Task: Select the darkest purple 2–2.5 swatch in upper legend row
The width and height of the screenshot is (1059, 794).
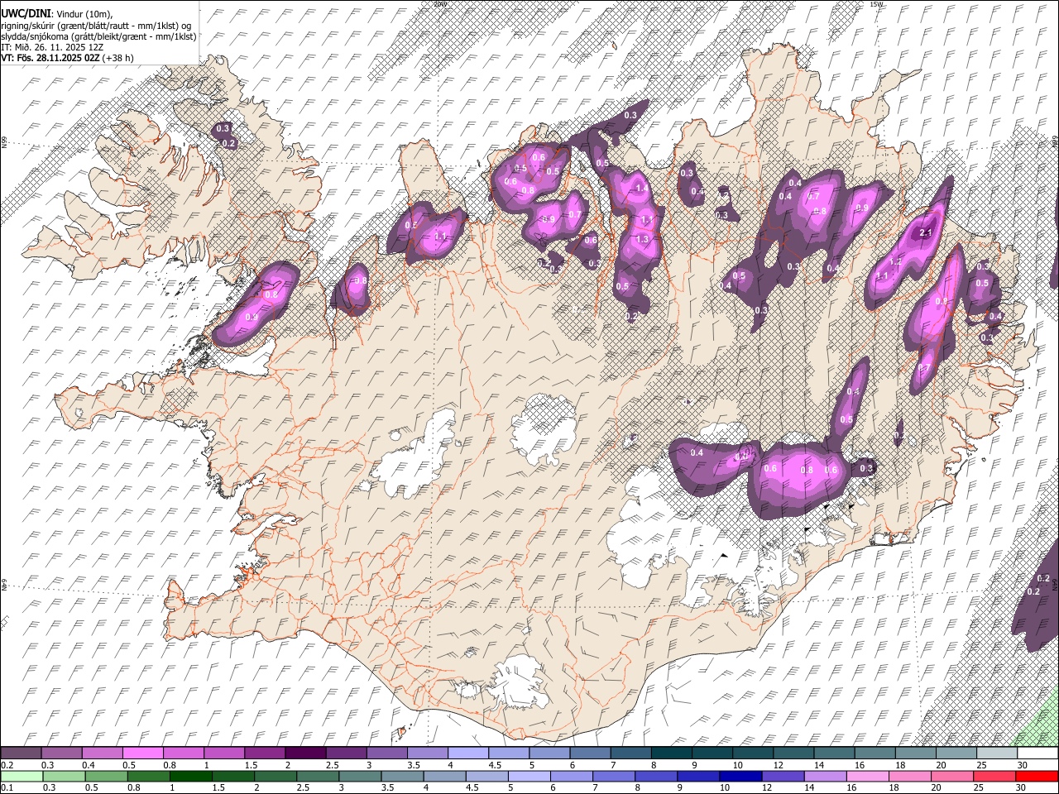Action: 305,753
